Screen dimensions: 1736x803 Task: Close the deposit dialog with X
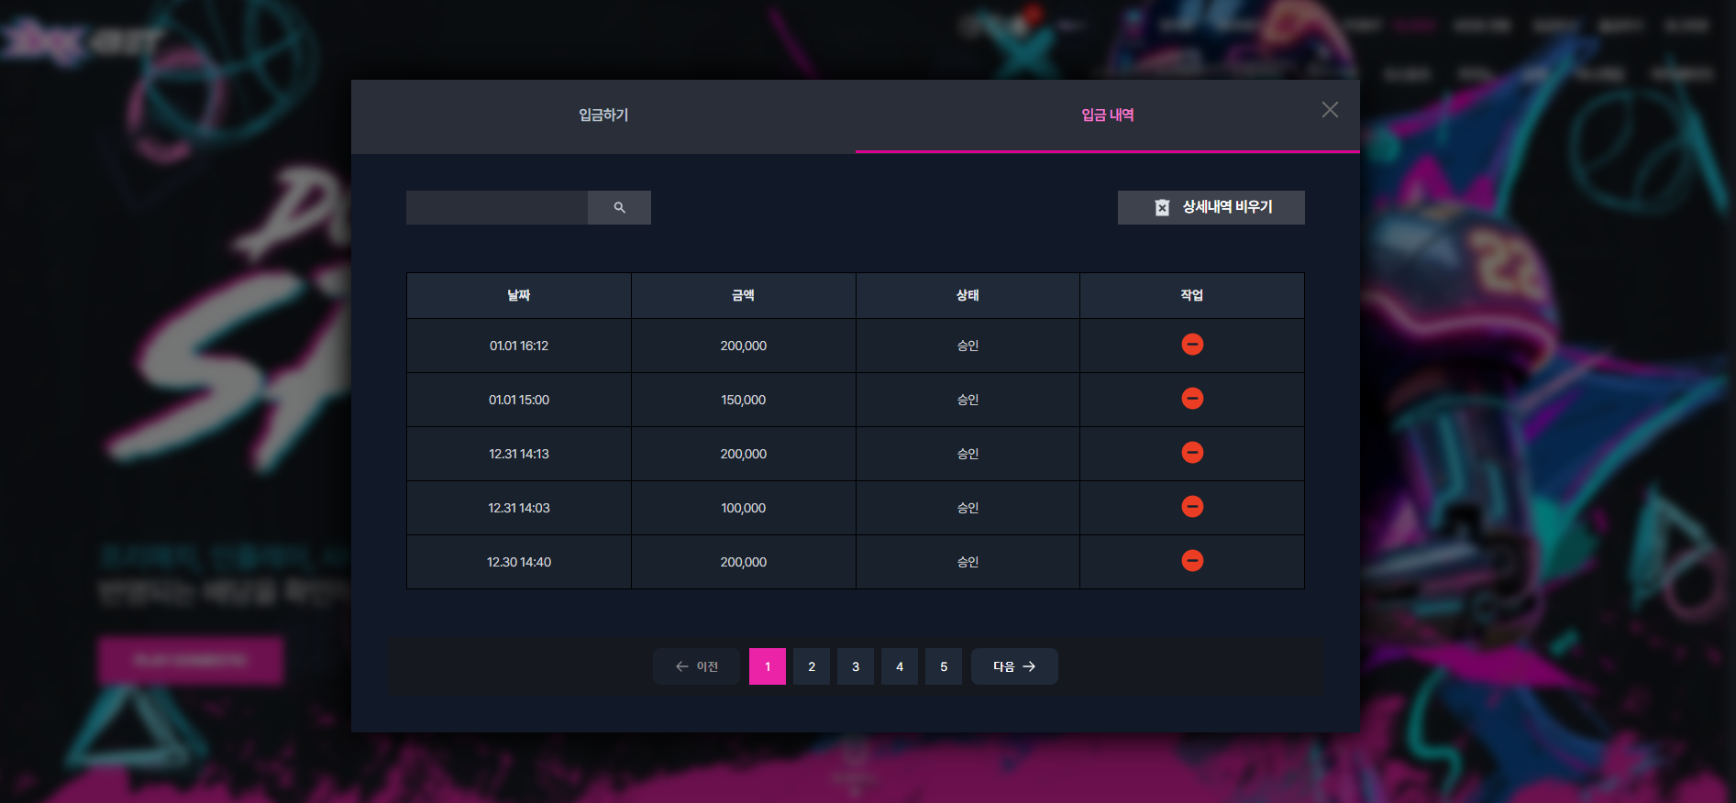click(x=1330, y=110)
